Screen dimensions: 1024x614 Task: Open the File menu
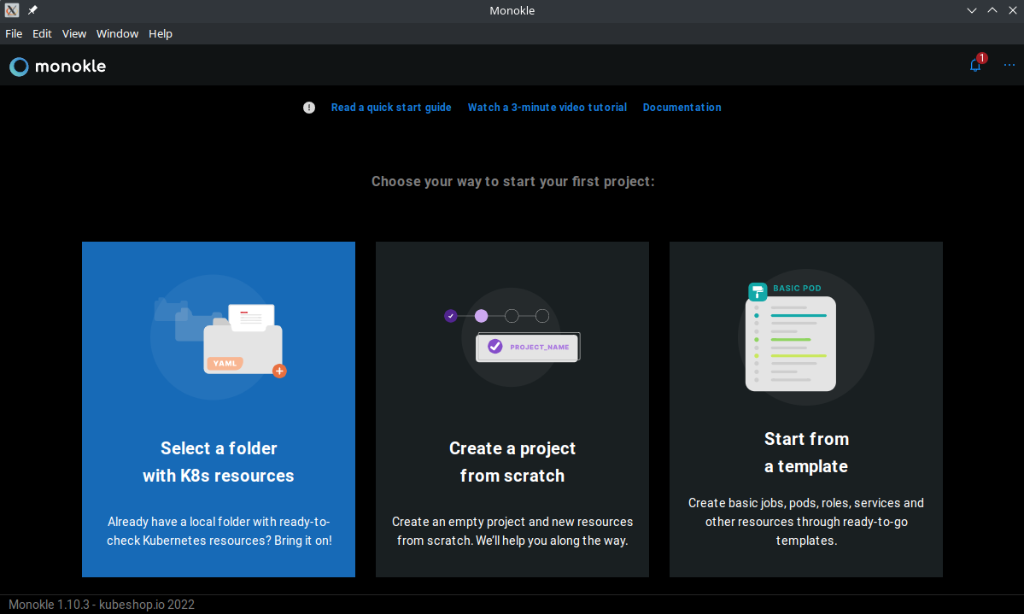point(14,34)
